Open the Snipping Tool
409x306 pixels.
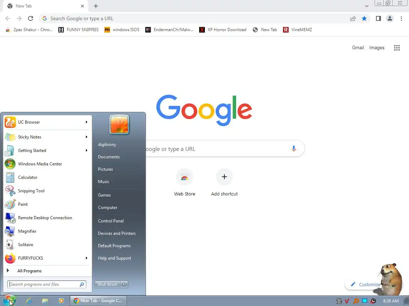48,191
